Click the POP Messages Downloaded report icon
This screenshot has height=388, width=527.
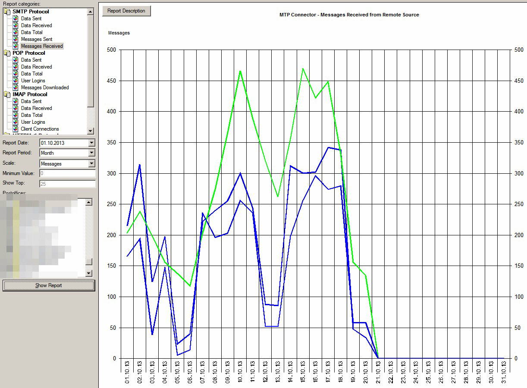16,88
